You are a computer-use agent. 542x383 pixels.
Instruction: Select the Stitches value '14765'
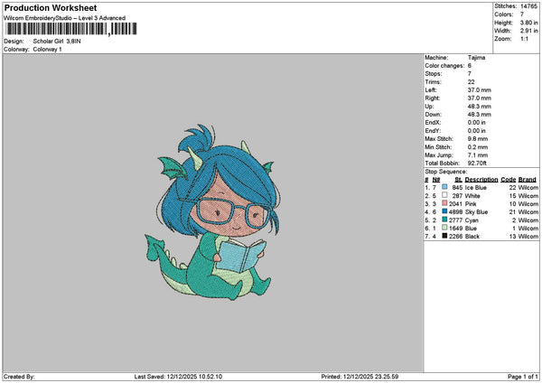528,6
